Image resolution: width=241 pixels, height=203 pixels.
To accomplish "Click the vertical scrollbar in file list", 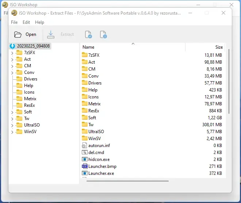I will pos(229,81).
